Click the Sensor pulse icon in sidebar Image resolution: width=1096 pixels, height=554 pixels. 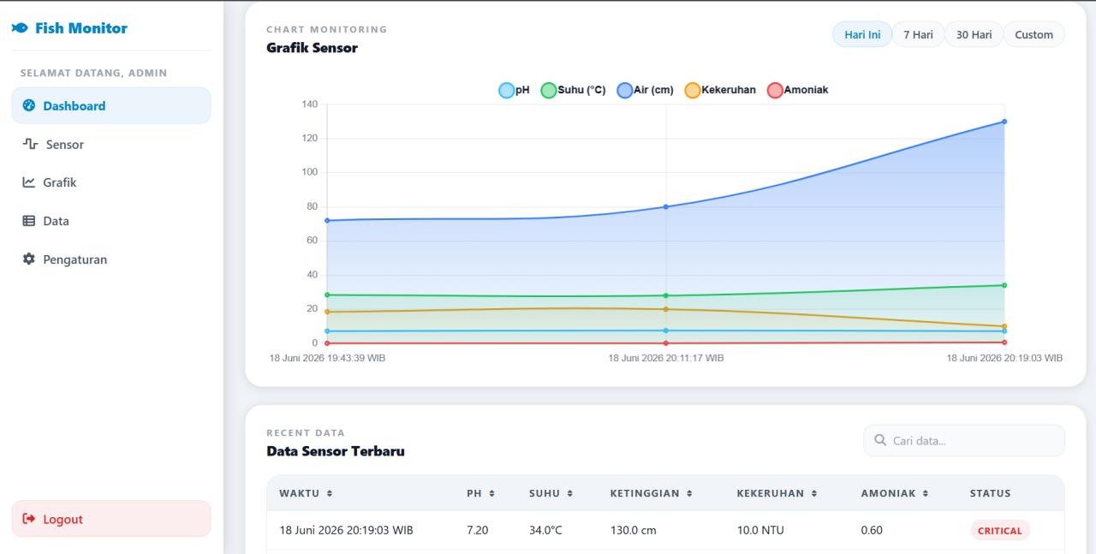tap(30, 145)
